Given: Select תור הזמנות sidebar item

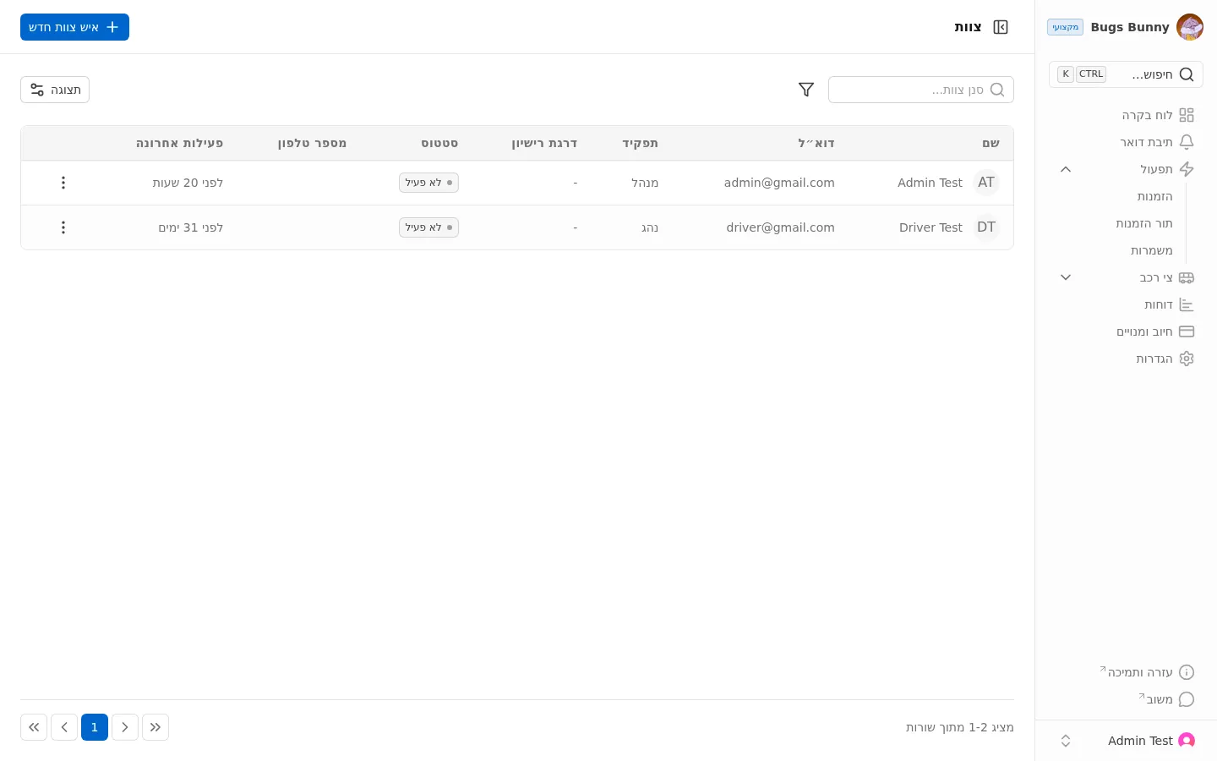Looking at the screenshot, I should pos(1144,223).
